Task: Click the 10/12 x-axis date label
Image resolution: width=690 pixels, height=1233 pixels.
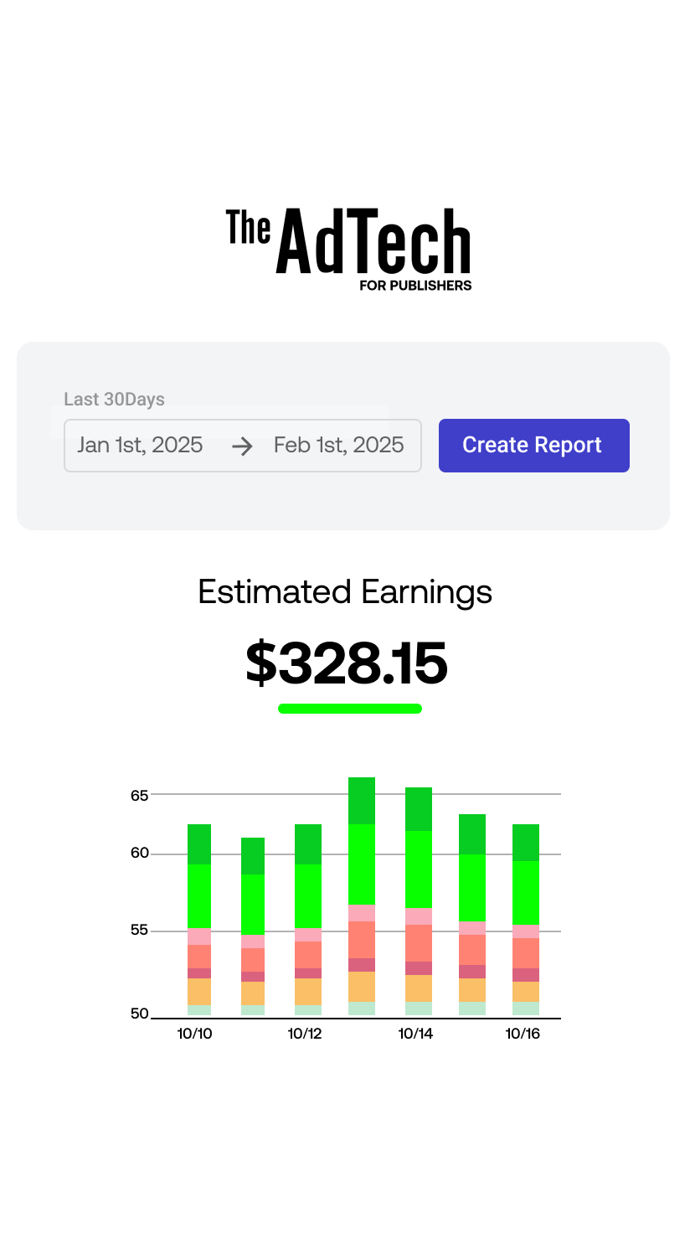Action: [x=306, y=1034]
